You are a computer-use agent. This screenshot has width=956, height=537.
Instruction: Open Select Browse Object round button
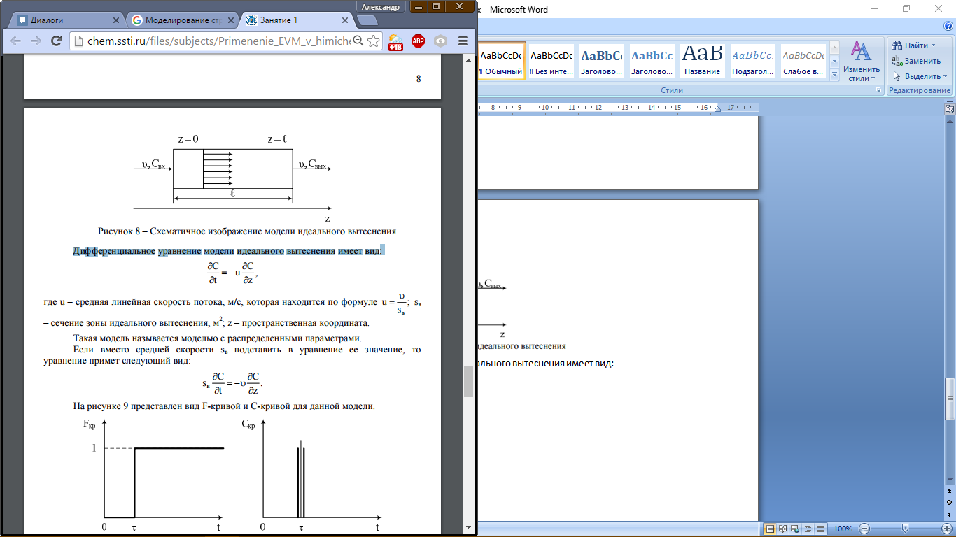point(950,503)
